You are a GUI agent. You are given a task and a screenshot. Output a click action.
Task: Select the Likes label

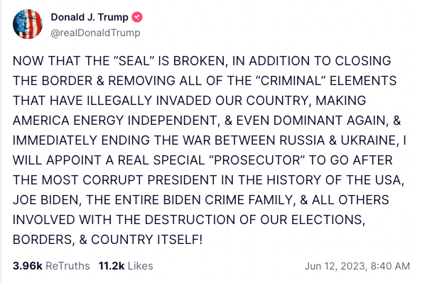click(x=140, y=266)
